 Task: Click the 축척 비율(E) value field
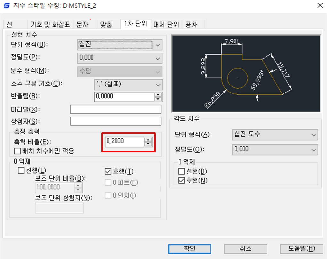pyautogui.click(x=124, y=142)
